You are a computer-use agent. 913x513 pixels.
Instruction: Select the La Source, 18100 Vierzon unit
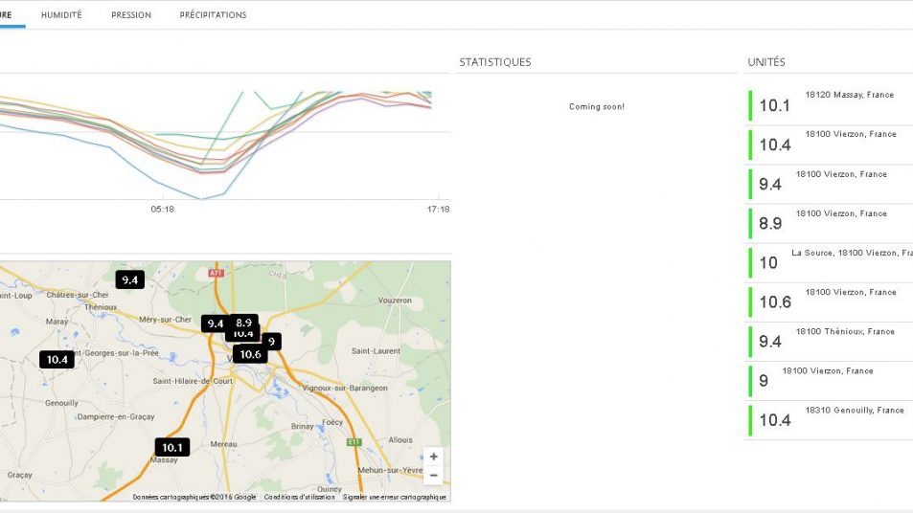tap(830, 261)
